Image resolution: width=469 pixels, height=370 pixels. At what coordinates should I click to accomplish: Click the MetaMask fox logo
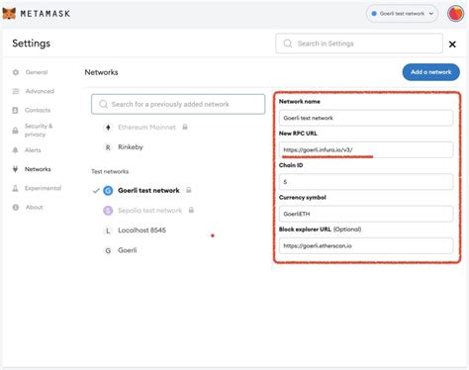(9, 14)
